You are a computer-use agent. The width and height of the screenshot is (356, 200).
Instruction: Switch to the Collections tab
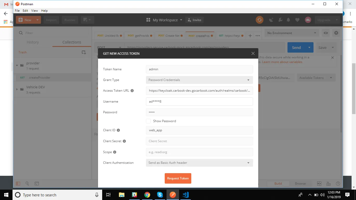point(72,42)
